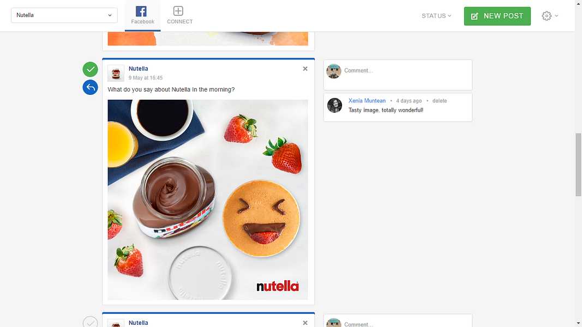Click the vertical scrollbar thumb
This screenshot has width=582, height=327.
(578, 165)
